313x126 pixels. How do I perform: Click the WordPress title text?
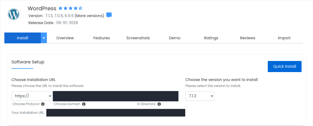click(42, 8)
